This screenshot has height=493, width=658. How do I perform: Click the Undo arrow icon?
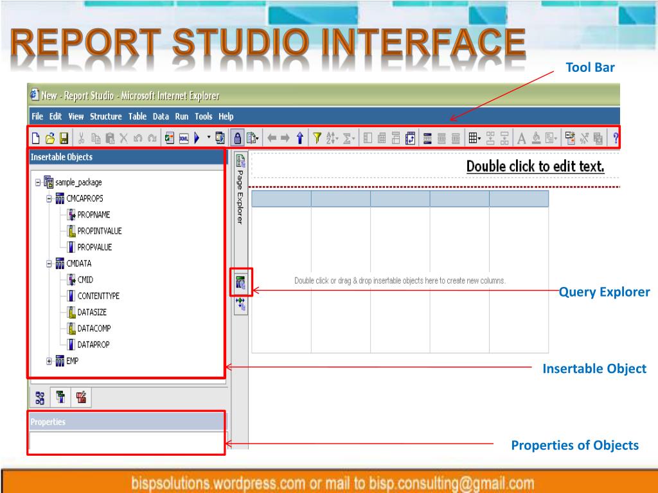[x=138, y=137]
